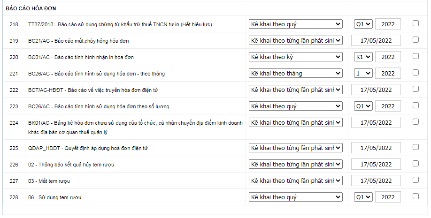Tick checkbox for BCT/AC-HĐĐT row 222

click(416, 89)
